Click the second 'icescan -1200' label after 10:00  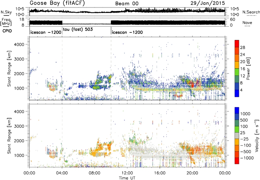point(127,32)
